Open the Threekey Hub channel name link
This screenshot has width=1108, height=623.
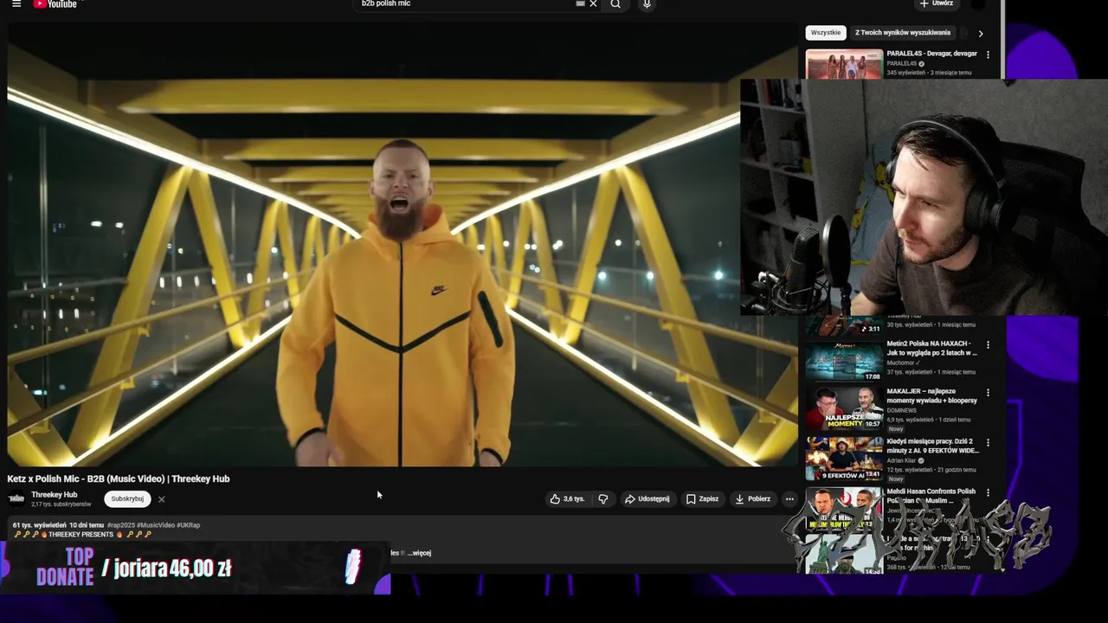click(x=54, y=495)
